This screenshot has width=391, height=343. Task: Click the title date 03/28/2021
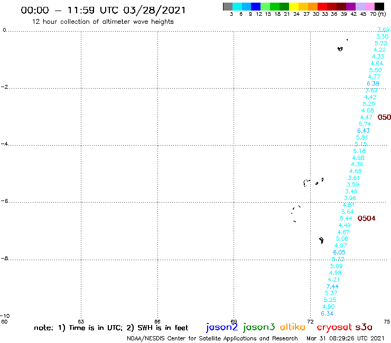pos(154,10)
